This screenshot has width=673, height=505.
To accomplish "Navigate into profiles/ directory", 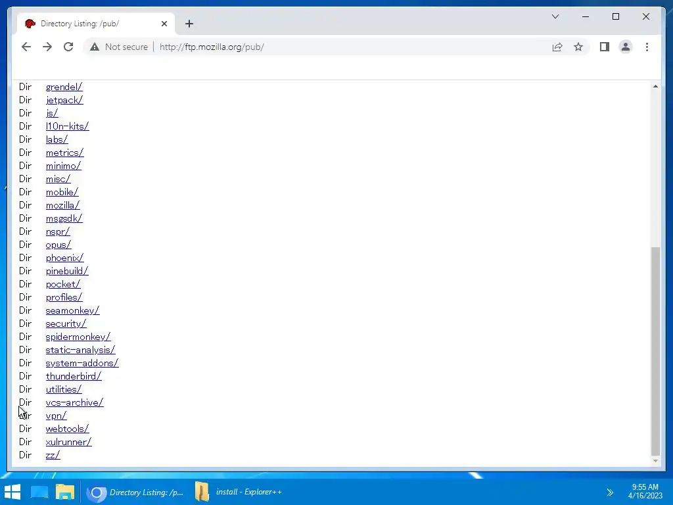I will tap(64, 298).
